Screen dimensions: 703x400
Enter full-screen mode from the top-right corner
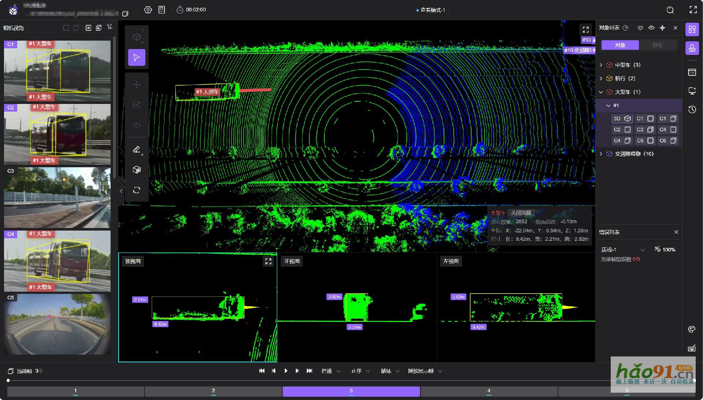(x=693, y=10)
